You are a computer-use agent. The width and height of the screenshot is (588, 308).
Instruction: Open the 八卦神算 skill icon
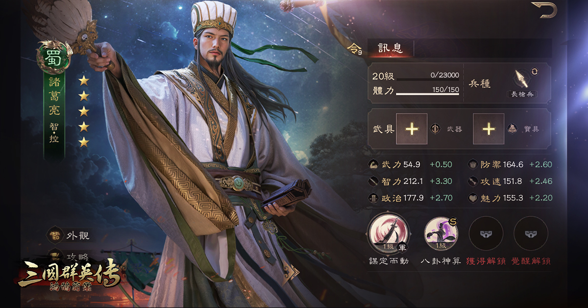pyautogui.click(x=441, y=232)
